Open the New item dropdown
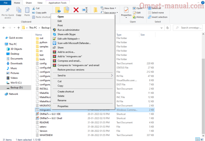 pyautogui.click(x=108, y=8)
